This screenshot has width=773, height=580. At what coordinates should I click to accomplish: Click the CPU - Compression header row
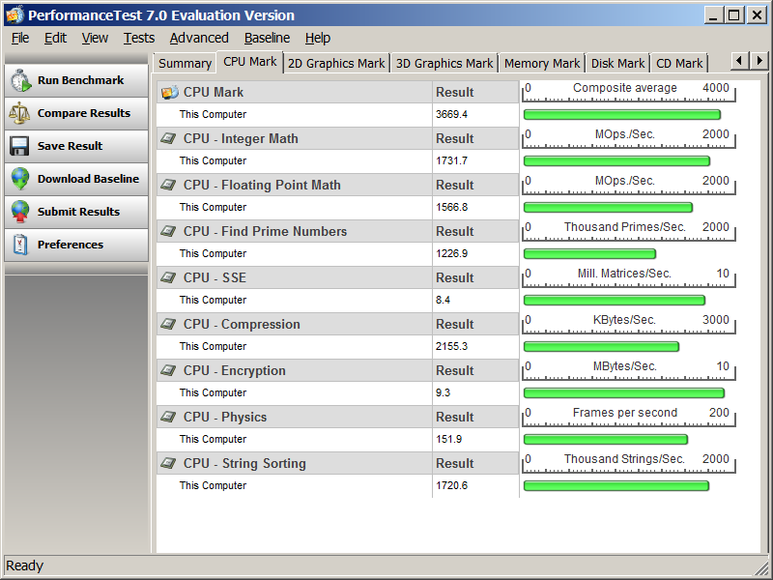(x=337, y=324)
